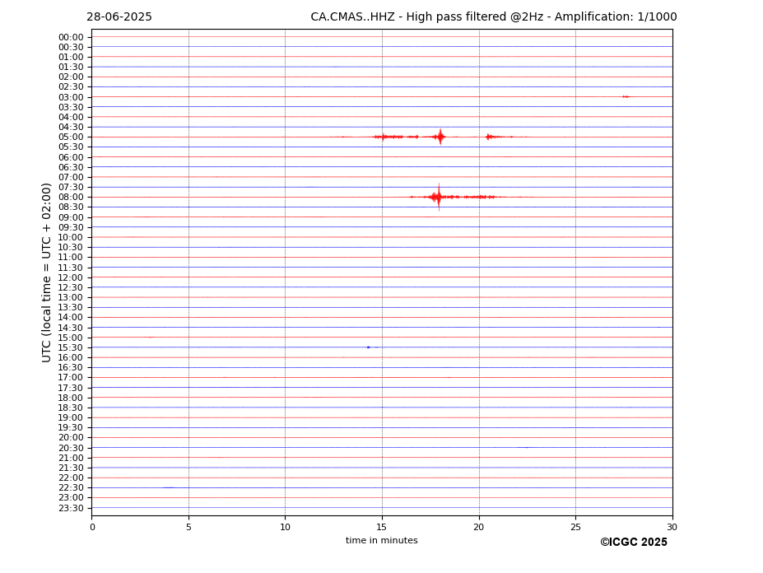Click the 11:00 time row label

point(71,258)
